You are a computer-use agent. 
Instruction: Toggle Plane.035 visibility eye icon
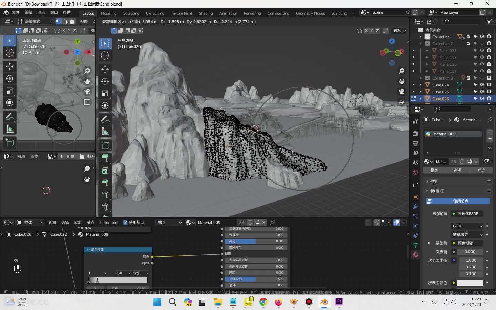click(x=482, y=50)
